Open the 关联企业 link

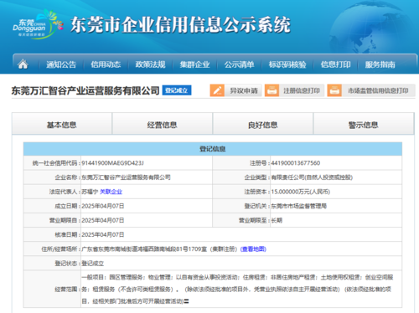coord(111,192)
